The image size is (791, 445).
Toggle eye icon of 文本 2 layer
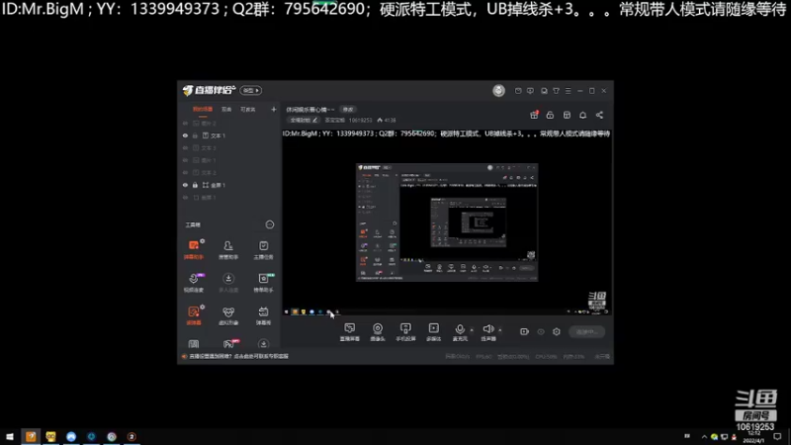[185, 172]
